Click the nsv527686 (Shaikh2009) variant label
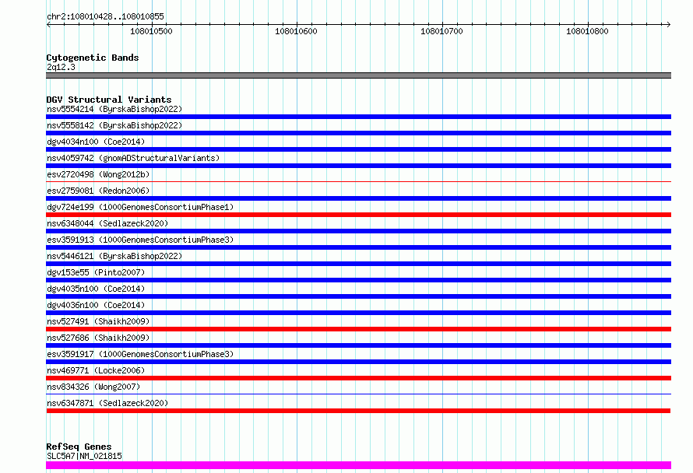Screen dimensions: 693x473 [98, 338]
